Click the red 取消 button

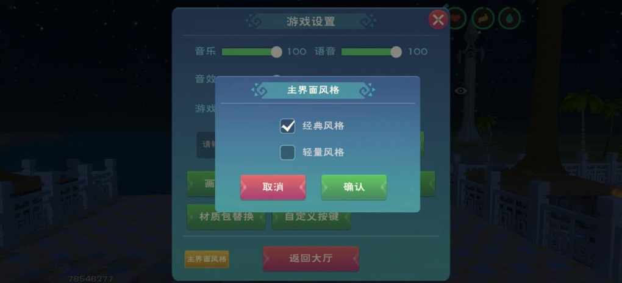pos(273,187)
